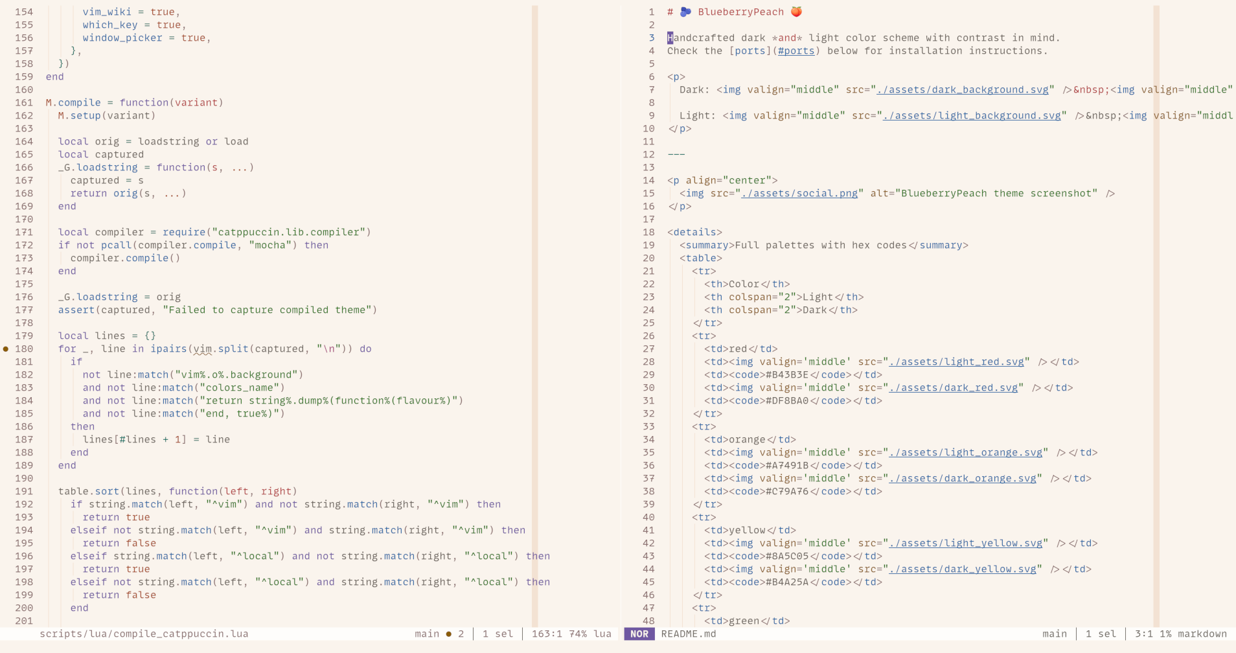The height and width of the screenshot is (653, 1236).
Task: Click the 163:1 cursor position indicator
Action: (x=547, y=634)
